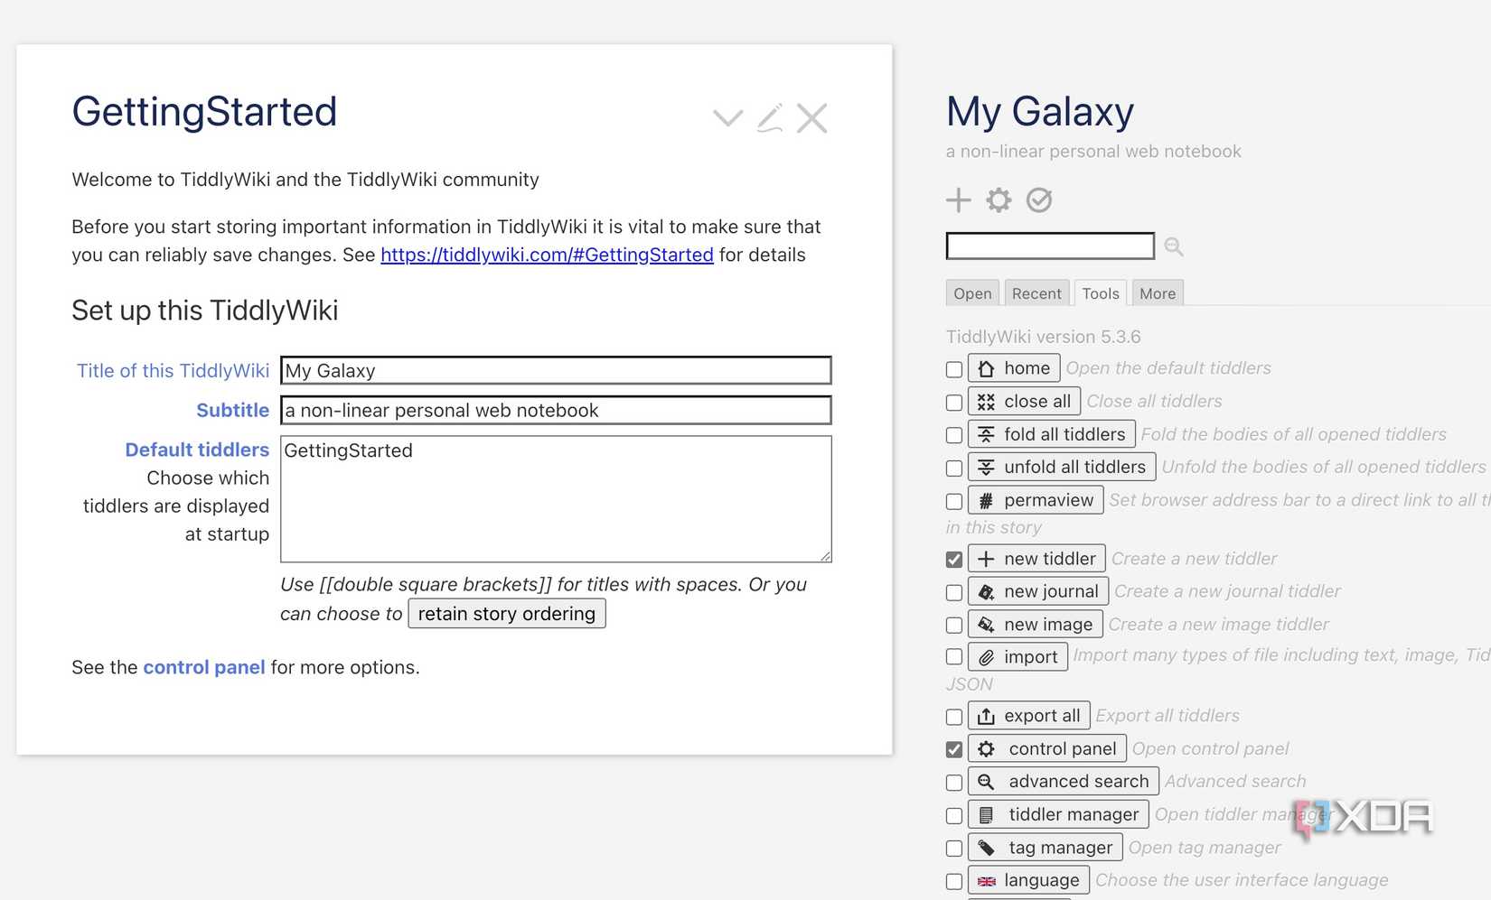The height and width of the screenshot is (900, 1491).
Task: Open the tiddlywiki.com GettingStarted link
Action: (546, 255)
